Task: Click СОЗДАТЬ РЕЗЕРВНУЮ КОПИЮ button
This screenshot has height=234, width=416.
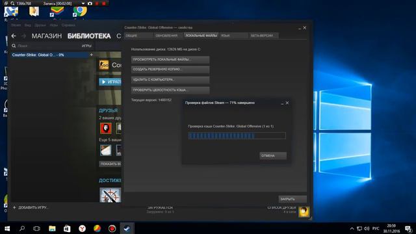Action: pos(170,70)
